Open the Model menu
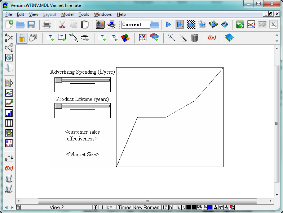283x213 pixels. pyautogui.click(x=67, y=14)
